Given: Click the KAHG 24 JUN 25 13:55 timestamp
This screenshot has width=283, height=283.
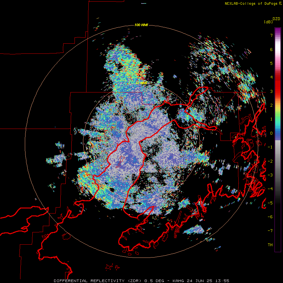Looking at the screenshot, I should [201, 281].
